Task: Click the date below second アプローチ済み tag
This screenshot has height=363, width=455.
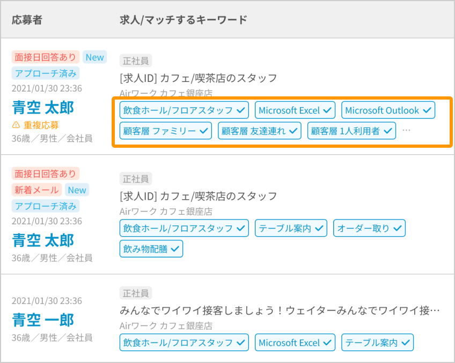Action: 47,221
